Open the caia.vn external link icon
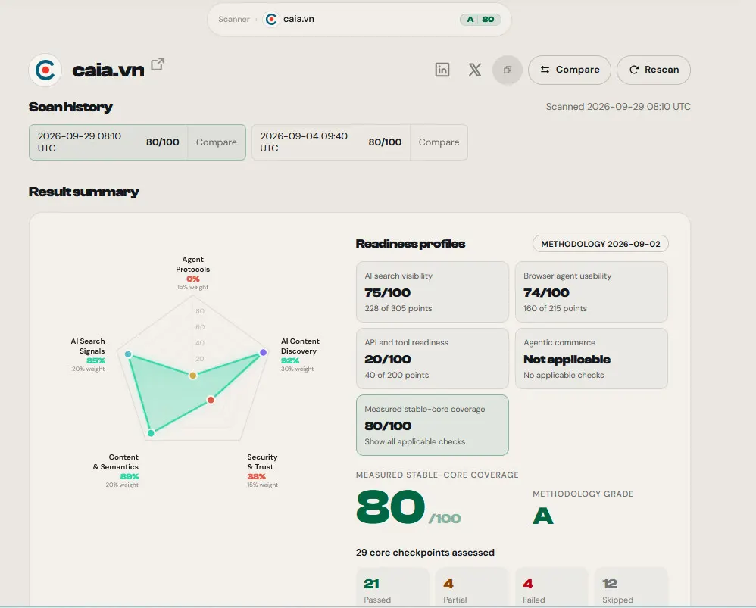The height and width of the screenshot is (608, 756). (x=158, y=64)
